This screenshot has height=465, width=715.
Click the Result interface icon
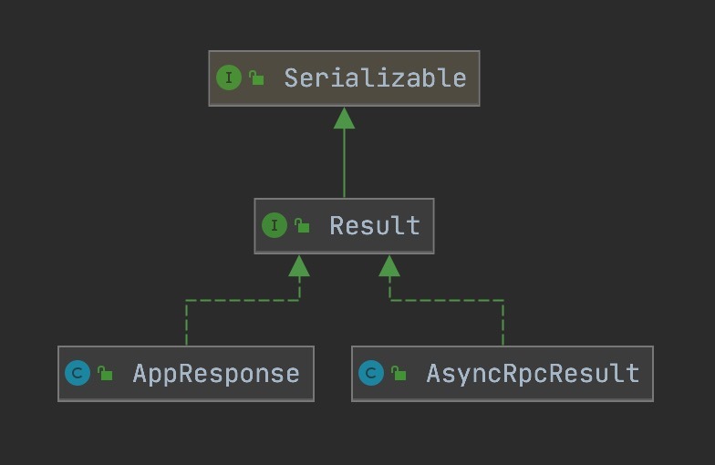pyautogui.click(x=274, y=225)
